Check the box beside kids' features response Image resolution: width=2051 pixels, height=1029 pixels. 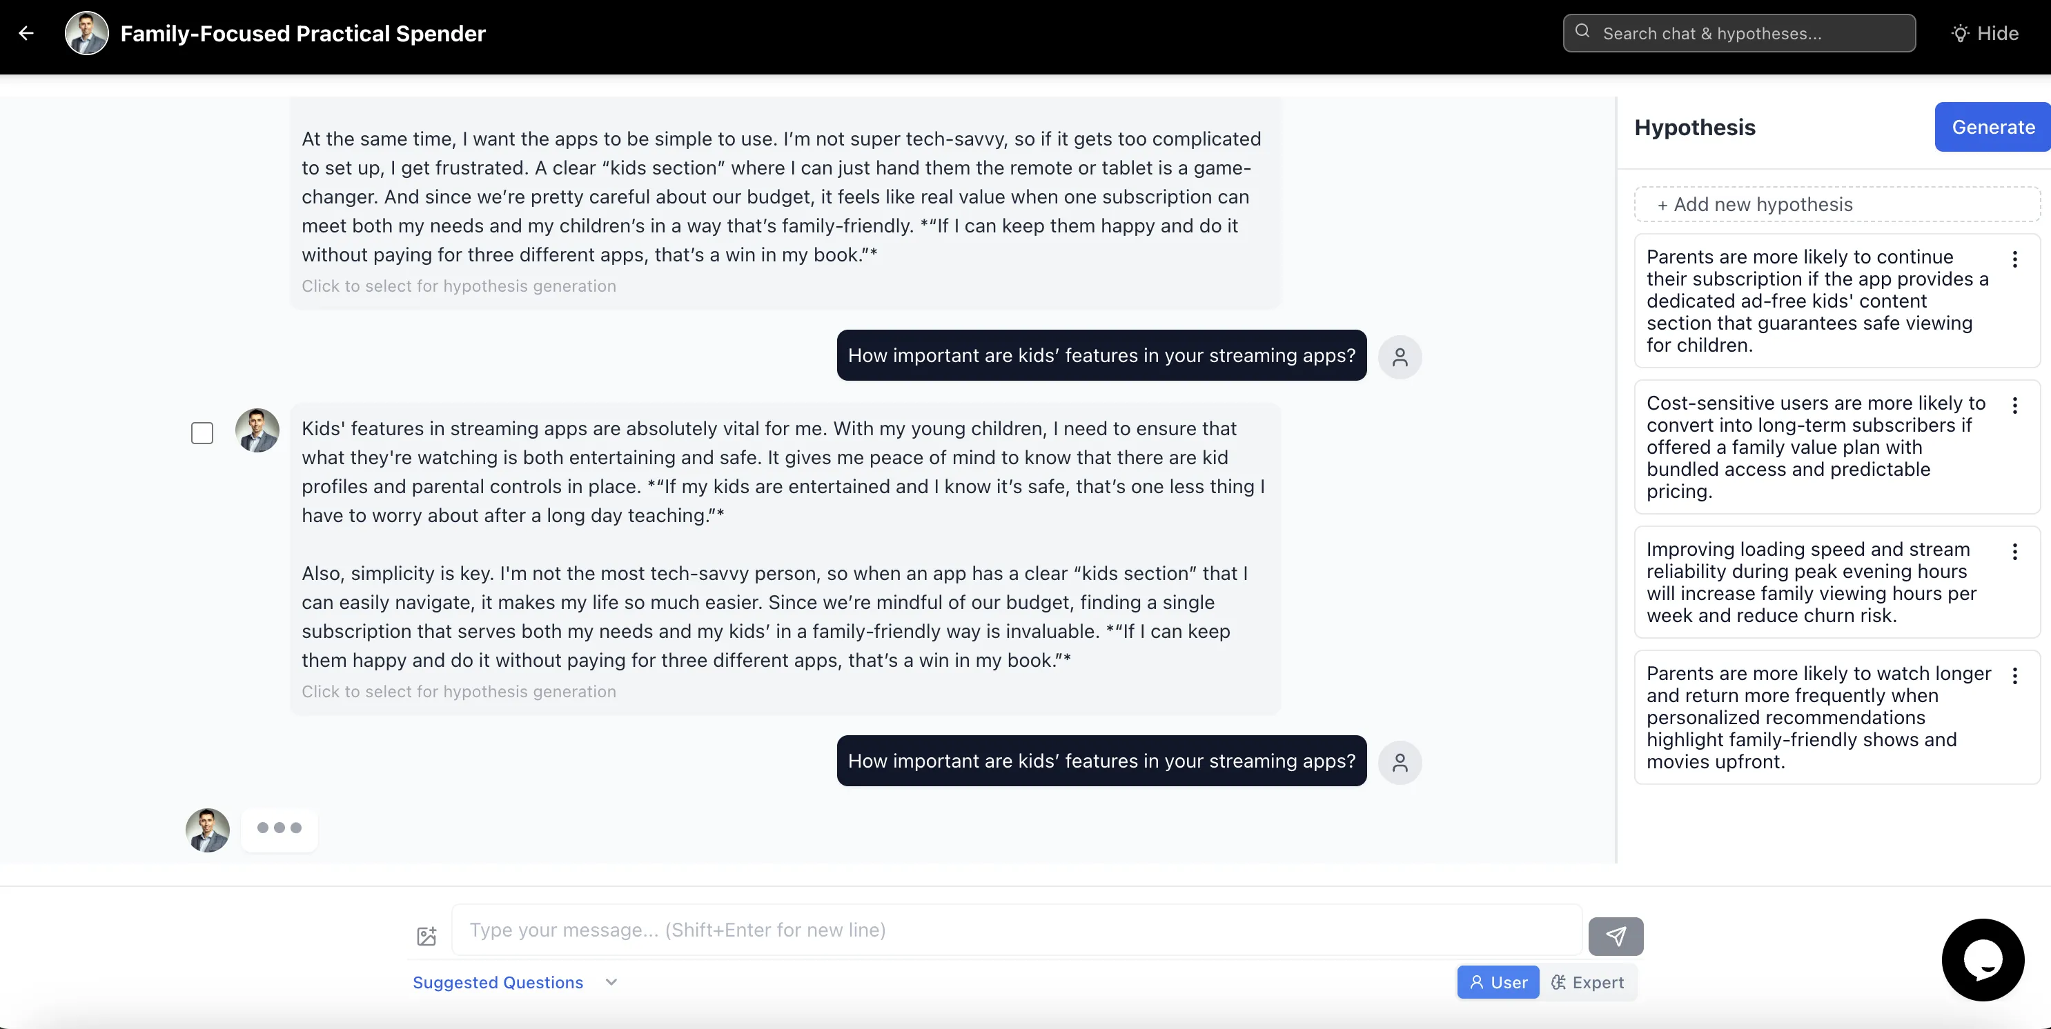point(202,433)
